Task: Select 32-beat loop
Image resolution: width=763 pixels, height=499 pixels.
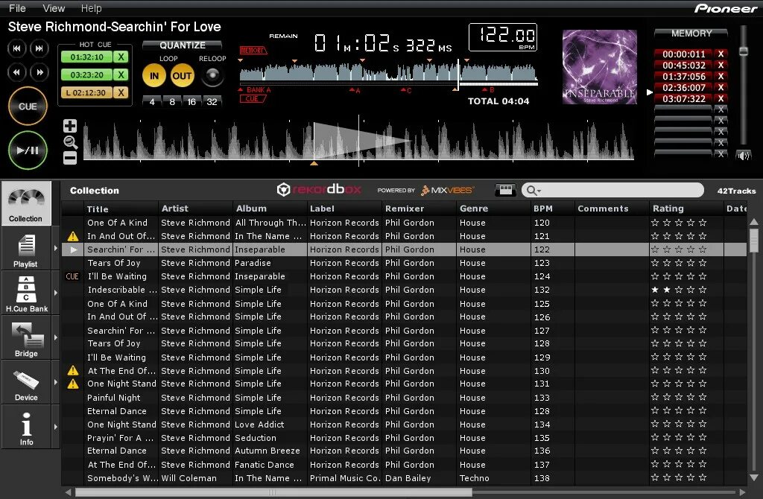Action: click(x=212, y=101)
